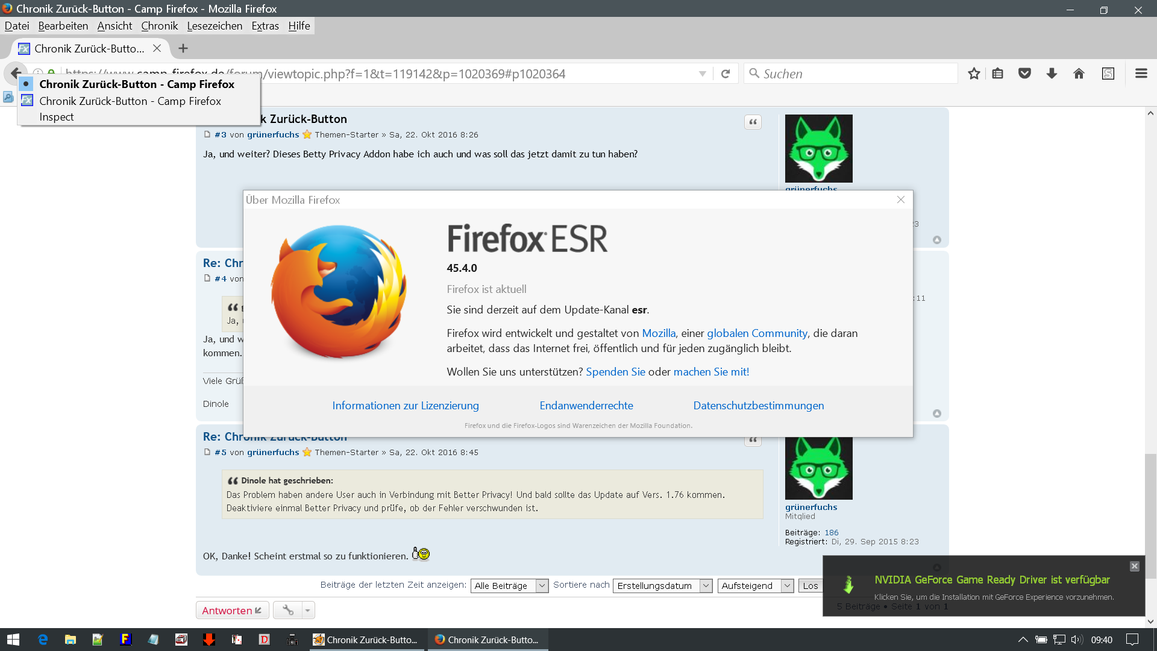Open the 'Aufsteigend' order dropdown
The width and height of the screenshot is (1157, 651).
click(x=755, y=586)
